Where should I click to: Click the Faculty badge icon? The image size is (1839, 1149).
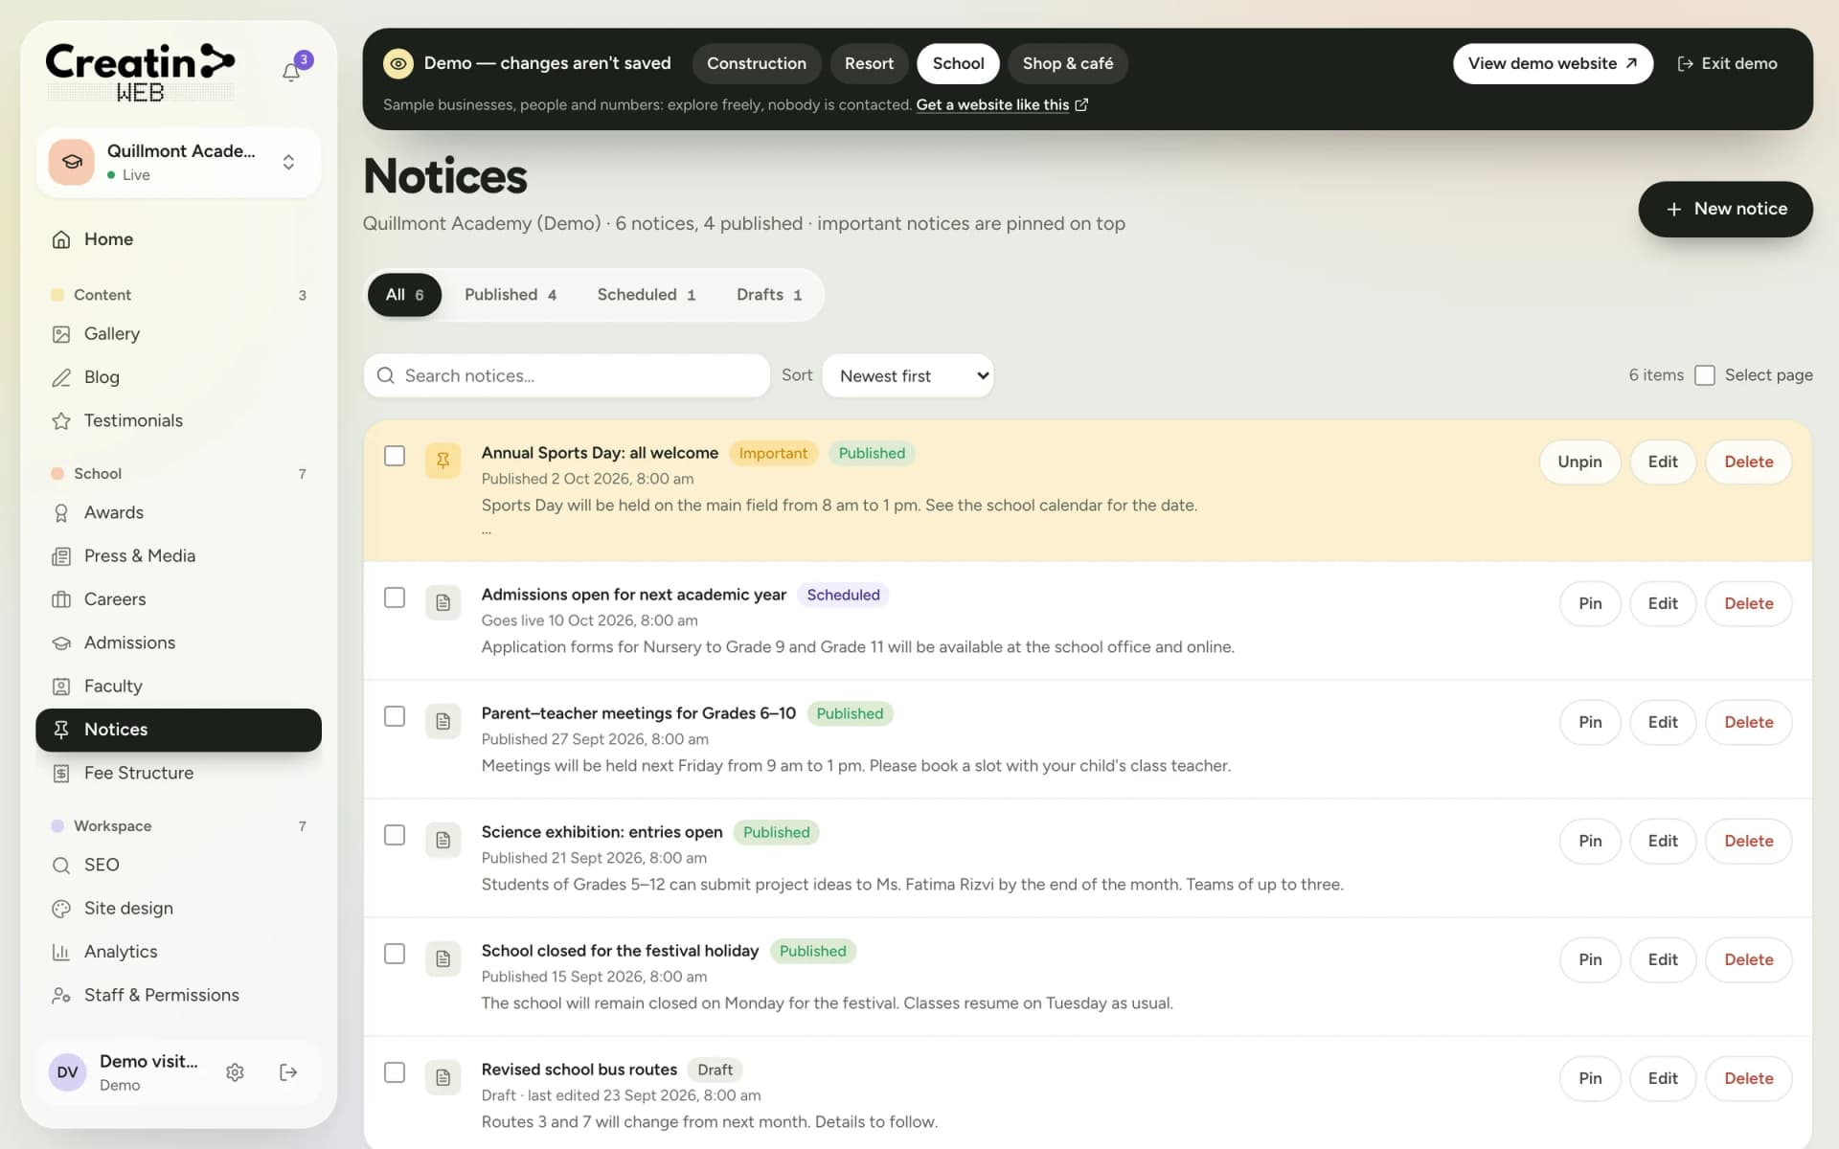61,687
